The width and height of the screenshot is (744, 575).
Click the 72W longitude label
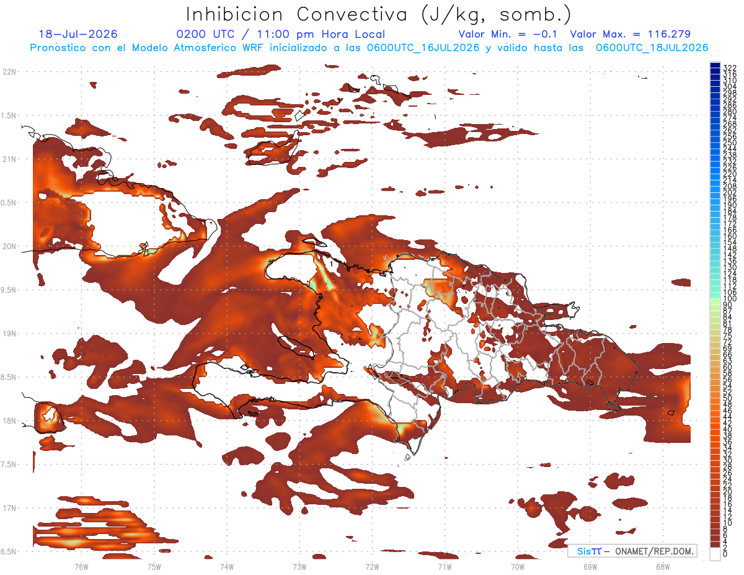pos(372,566)
